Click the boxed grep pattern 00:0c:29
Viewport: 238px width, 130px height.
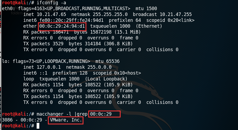(x=101, y=114)
